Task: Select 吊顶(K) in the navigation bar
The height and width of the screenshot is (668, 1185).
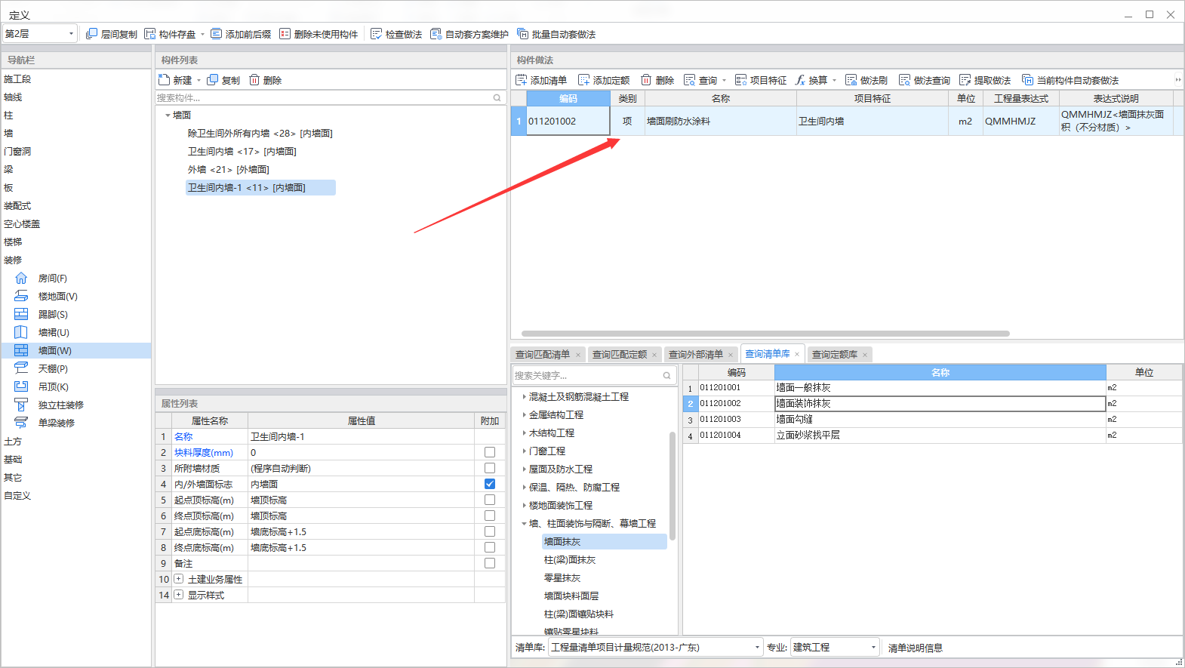Action: coord(53,387)
